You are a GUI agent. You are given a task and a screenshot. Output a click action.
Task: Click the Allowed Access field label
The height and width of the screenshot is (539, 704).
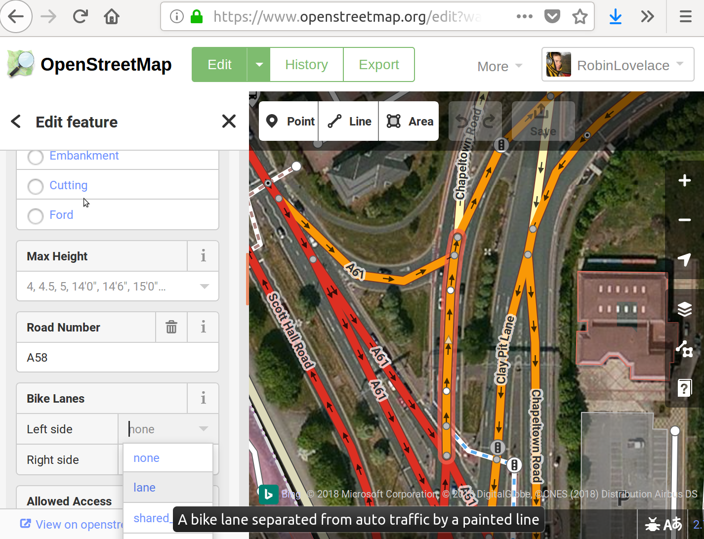click(69, 501)
